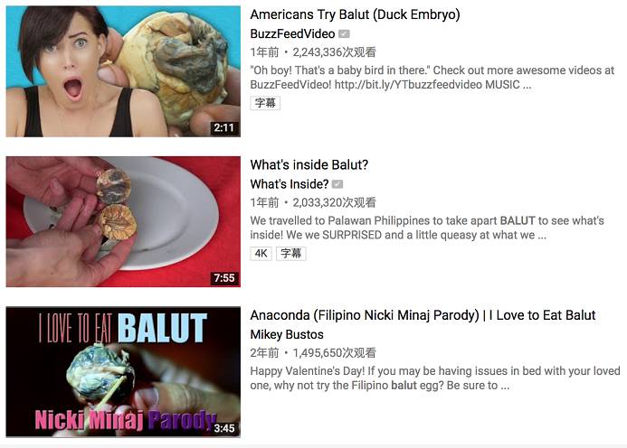This screenshot has width=627, height=448.
Task: Visit the What's Inside? channel name
Action: [x=290, y=184]
